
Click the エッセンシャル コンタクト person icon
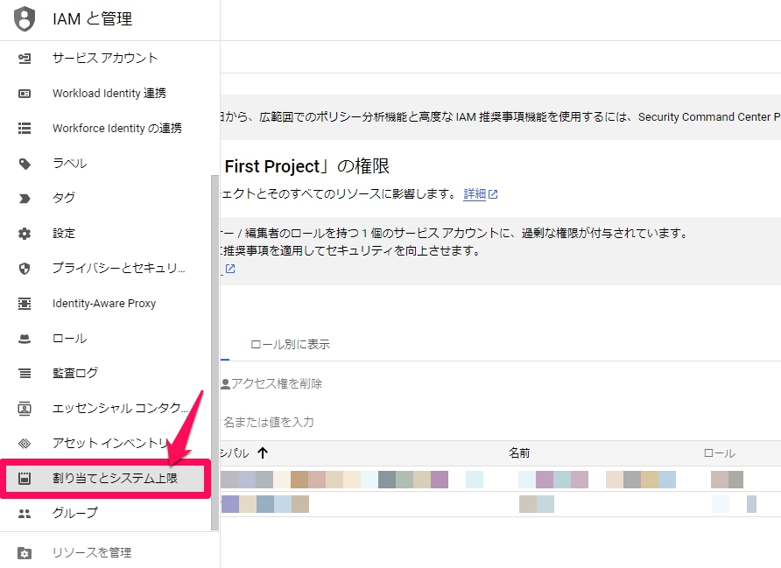[25, 409]
